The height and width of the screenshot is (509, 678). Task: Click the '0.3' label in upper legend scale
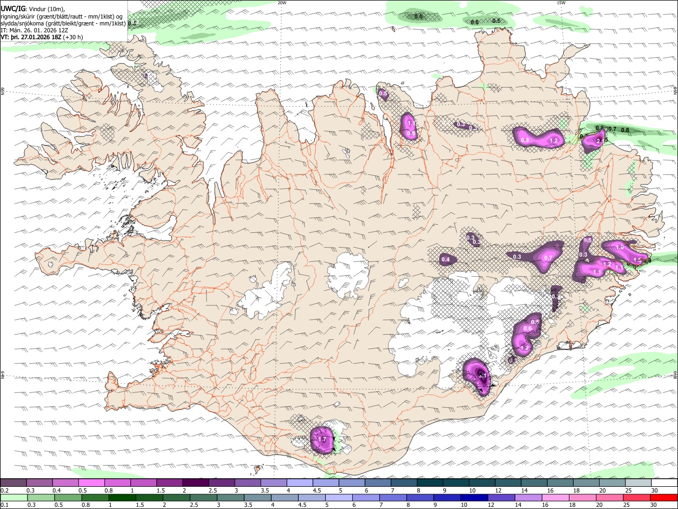(31, 490)
